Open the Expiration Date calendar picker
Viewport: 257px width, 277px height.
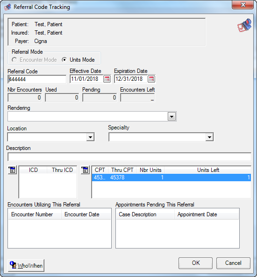point(151,79)
